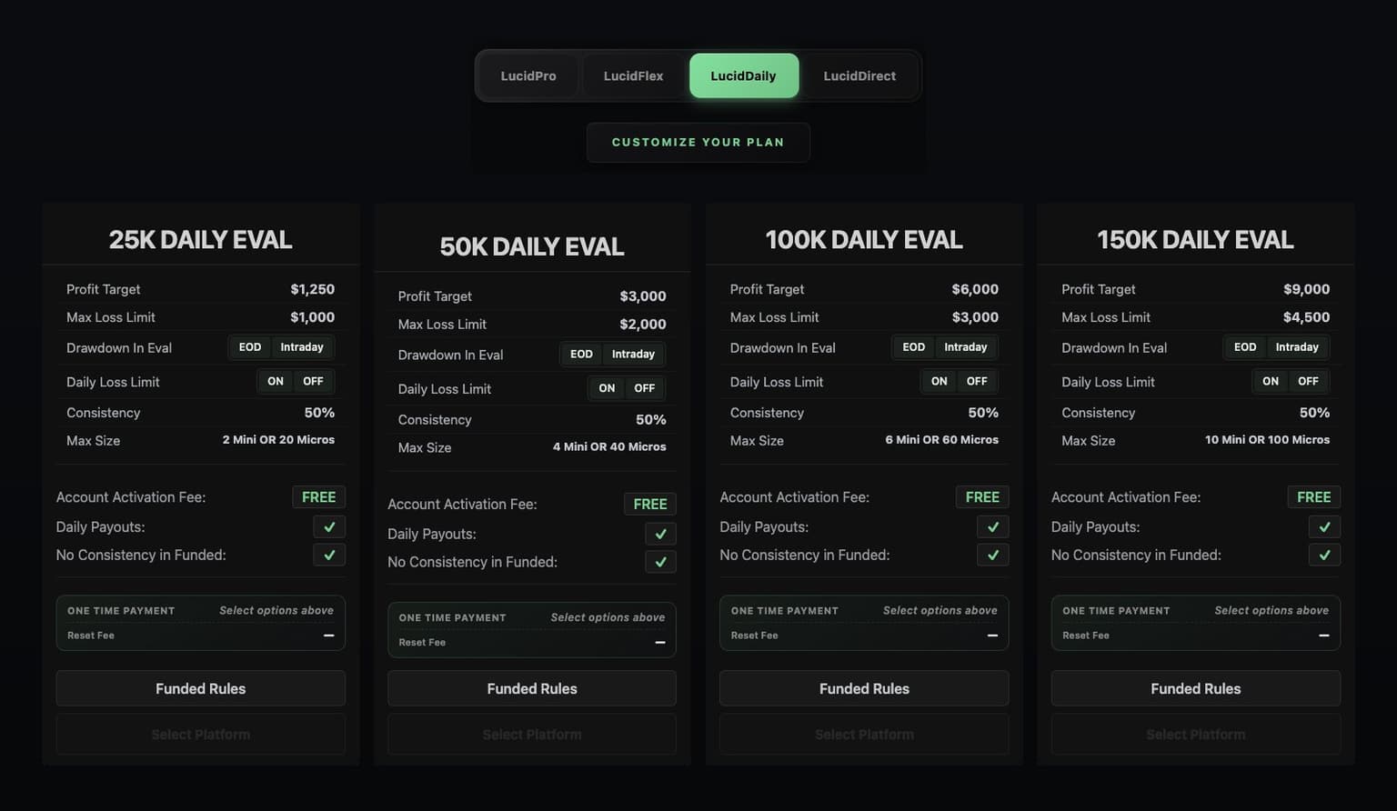The image size is (1397, 811).
Task: Turn Daily Loss Limit ON for 50K
Action: coord(607,388)
